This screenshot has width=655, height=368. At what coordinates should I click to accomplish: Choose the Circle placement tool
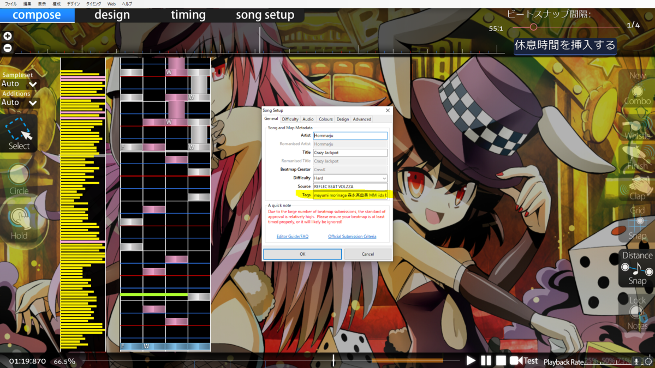19,180
